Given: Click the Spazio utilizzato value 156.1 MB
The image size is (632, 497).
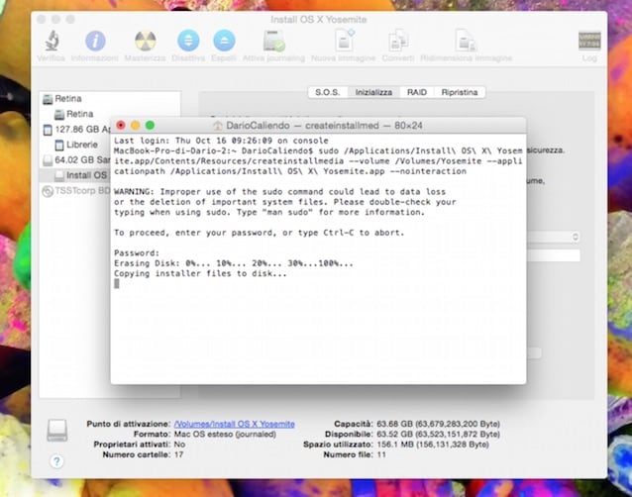Looking at the screenshot, I should [433, 445].
